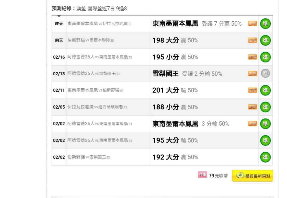Viewport: 287px width, 198px height.
Task: Buy latest prediction with 購買最新預測 button
Action: [x=253, y=176]
